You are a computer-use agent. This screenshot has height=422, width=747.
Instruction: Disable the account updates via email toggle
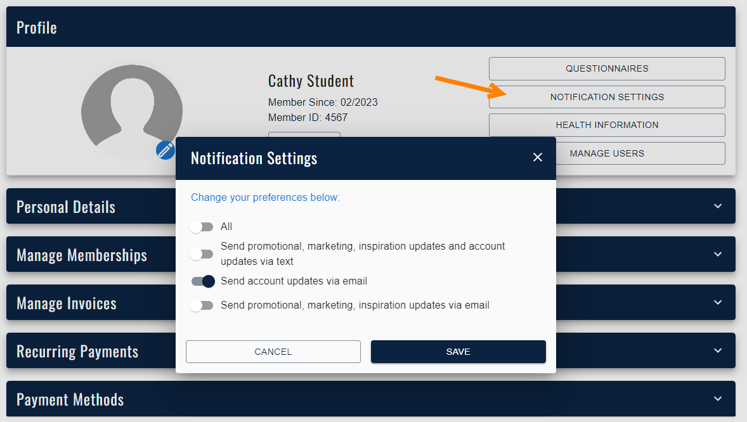203,281
